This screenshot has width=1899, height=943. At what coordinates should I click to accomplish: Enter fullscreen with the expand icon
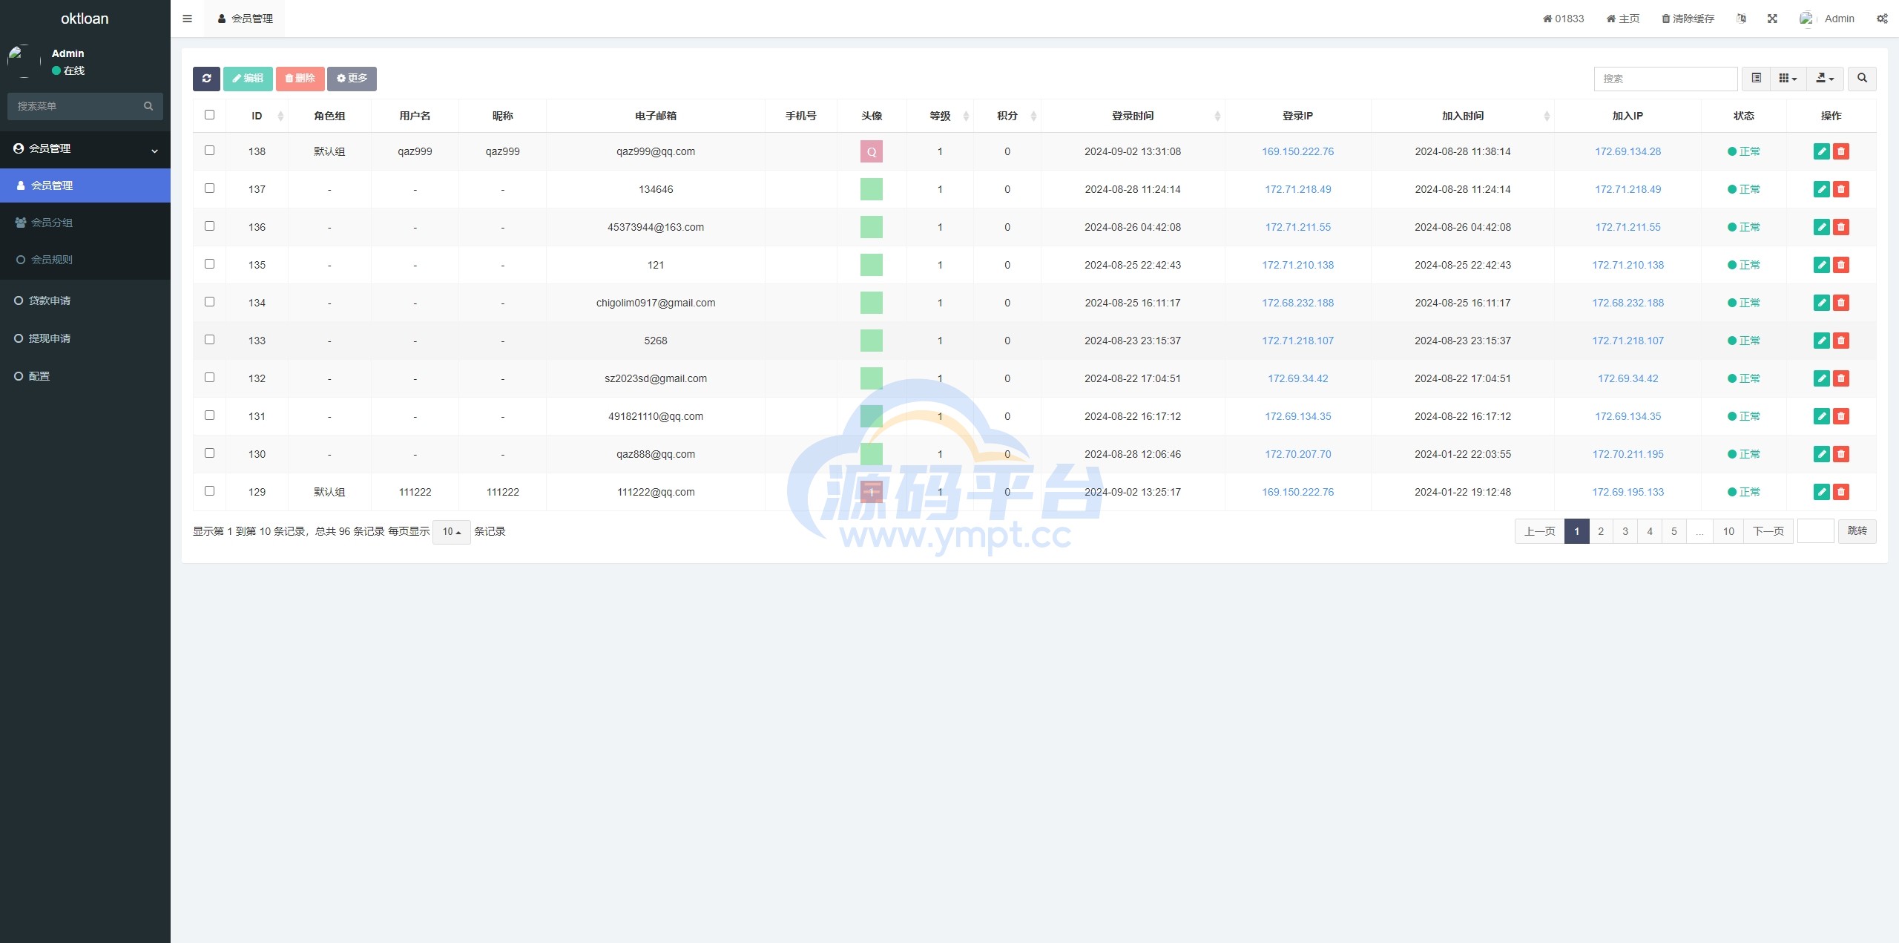pyautogui.click(x=1772, y=19)
